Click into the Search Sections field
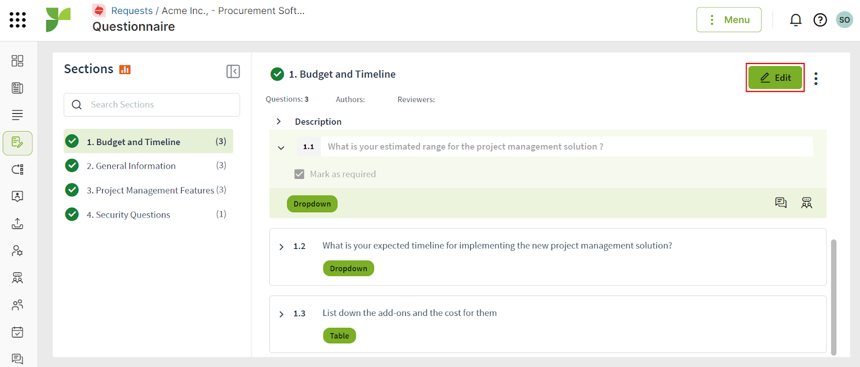Viewport: 860px width, 367px height. click(152, 105)
